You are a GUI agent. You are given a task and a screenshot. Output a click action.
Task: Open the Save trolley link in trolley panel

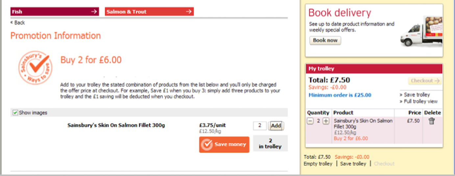click(x=417, y=95)
